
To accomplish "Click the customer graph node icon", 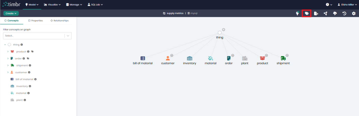I will (x=168, y=58).
